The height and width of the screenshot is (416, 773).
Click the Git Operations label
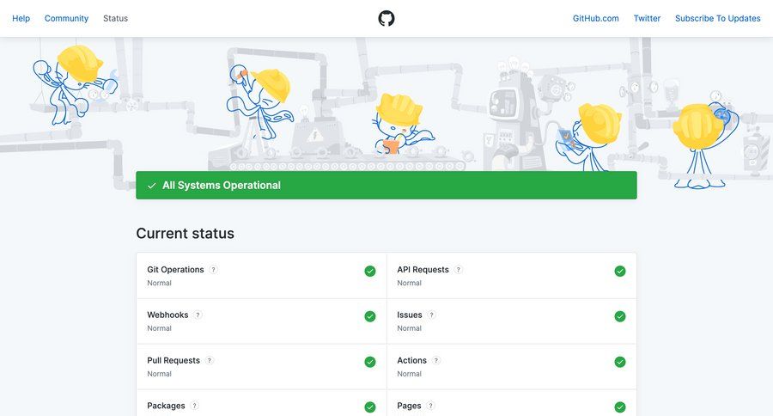[x=175, y=269]
